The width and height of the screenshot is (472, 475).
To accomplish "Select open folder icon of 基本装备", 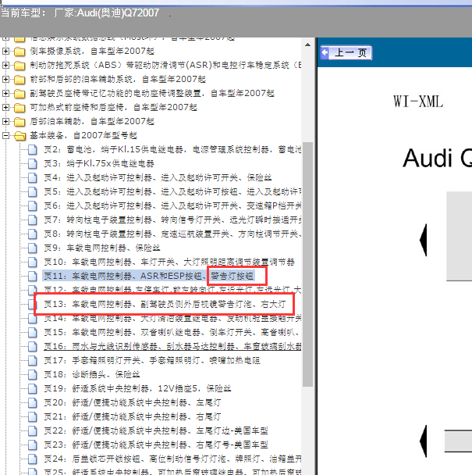I will coord(20,136).
